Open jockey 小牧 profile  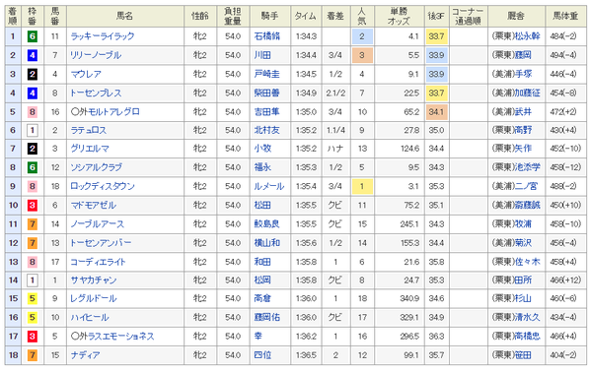[262, 149]
